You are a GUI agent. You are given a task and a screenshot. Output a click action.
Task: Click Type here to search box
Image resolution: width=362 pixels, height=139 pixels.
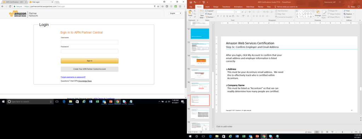(x=30, y=101)
